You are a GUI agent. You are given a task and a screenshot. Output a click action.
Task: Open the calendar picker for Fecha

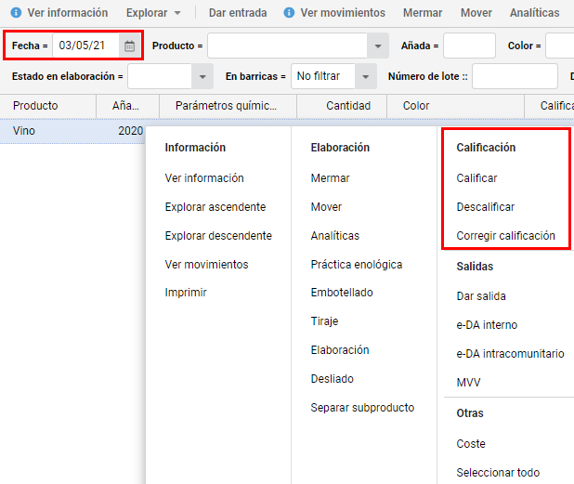[129, 46]
